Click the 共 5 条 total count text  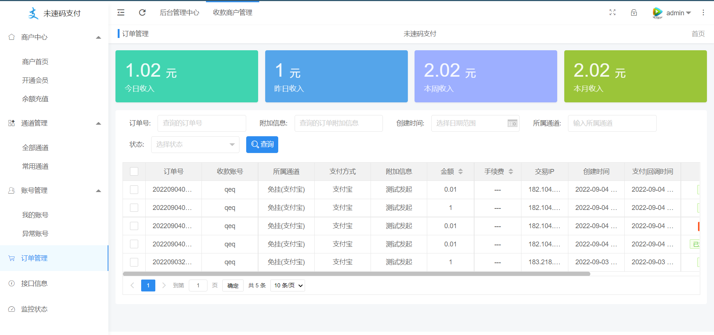(257, 285)
